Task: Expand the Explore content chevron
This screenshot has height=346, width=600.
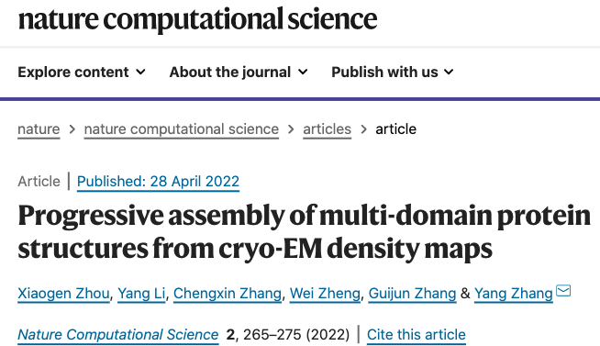Action: [x=140, y=72]
